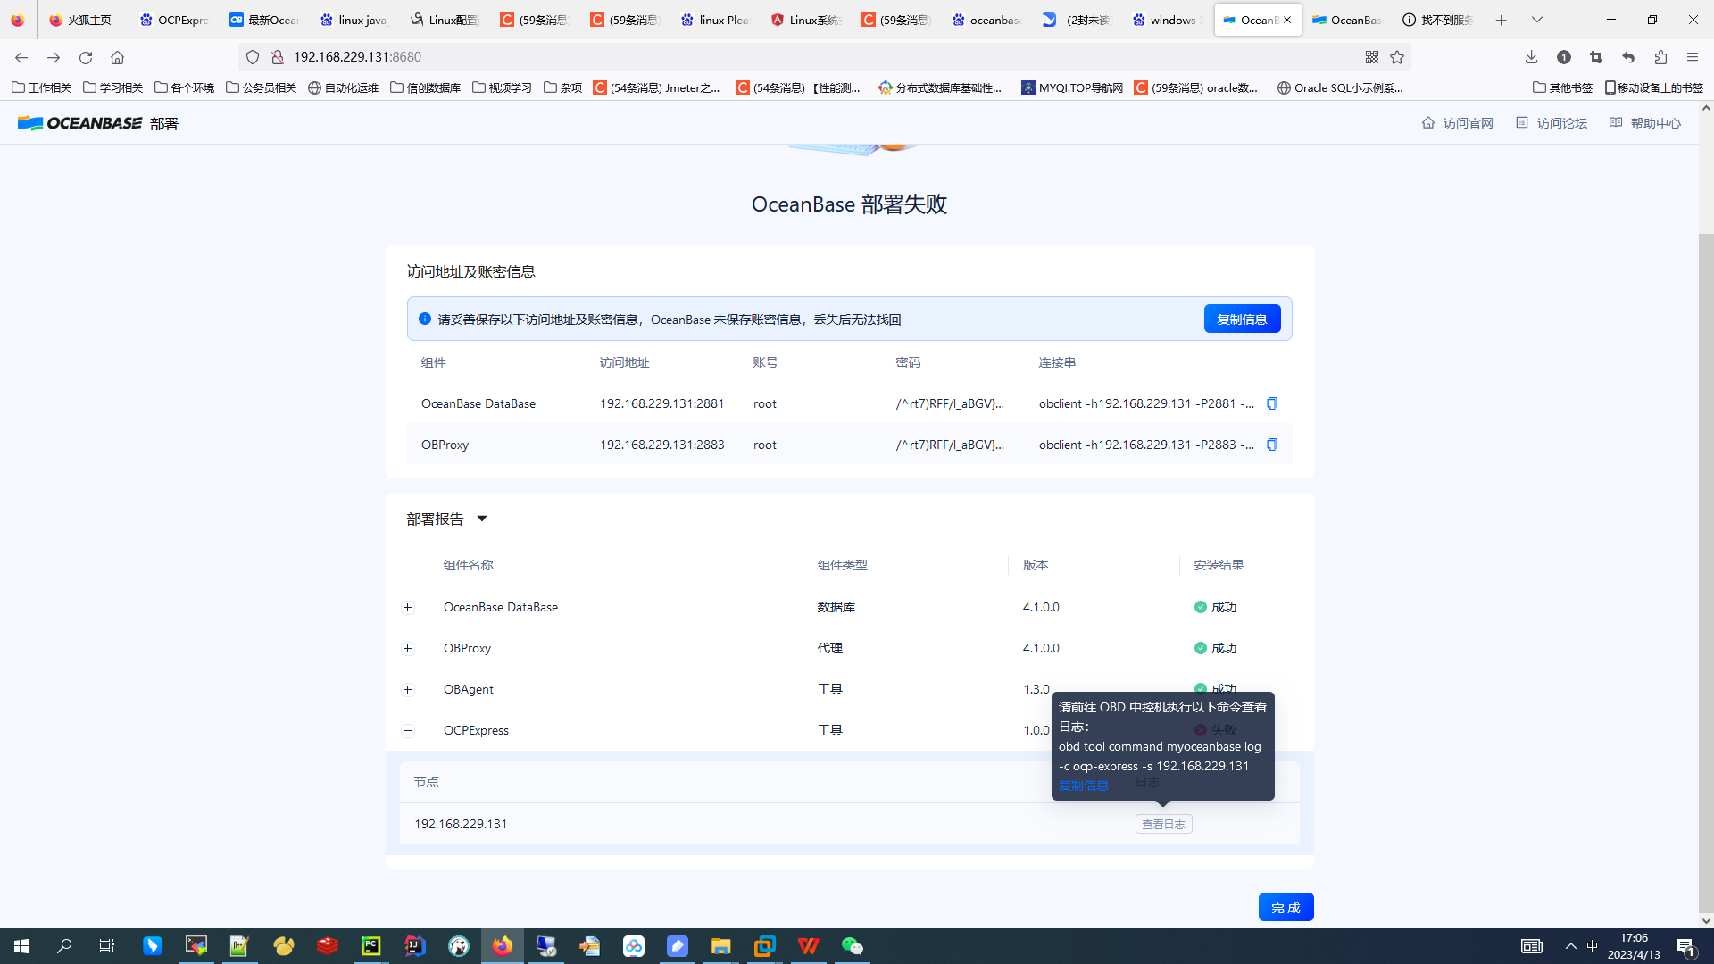
Task: Click the OceanBase logo
Action: [79, 123]
